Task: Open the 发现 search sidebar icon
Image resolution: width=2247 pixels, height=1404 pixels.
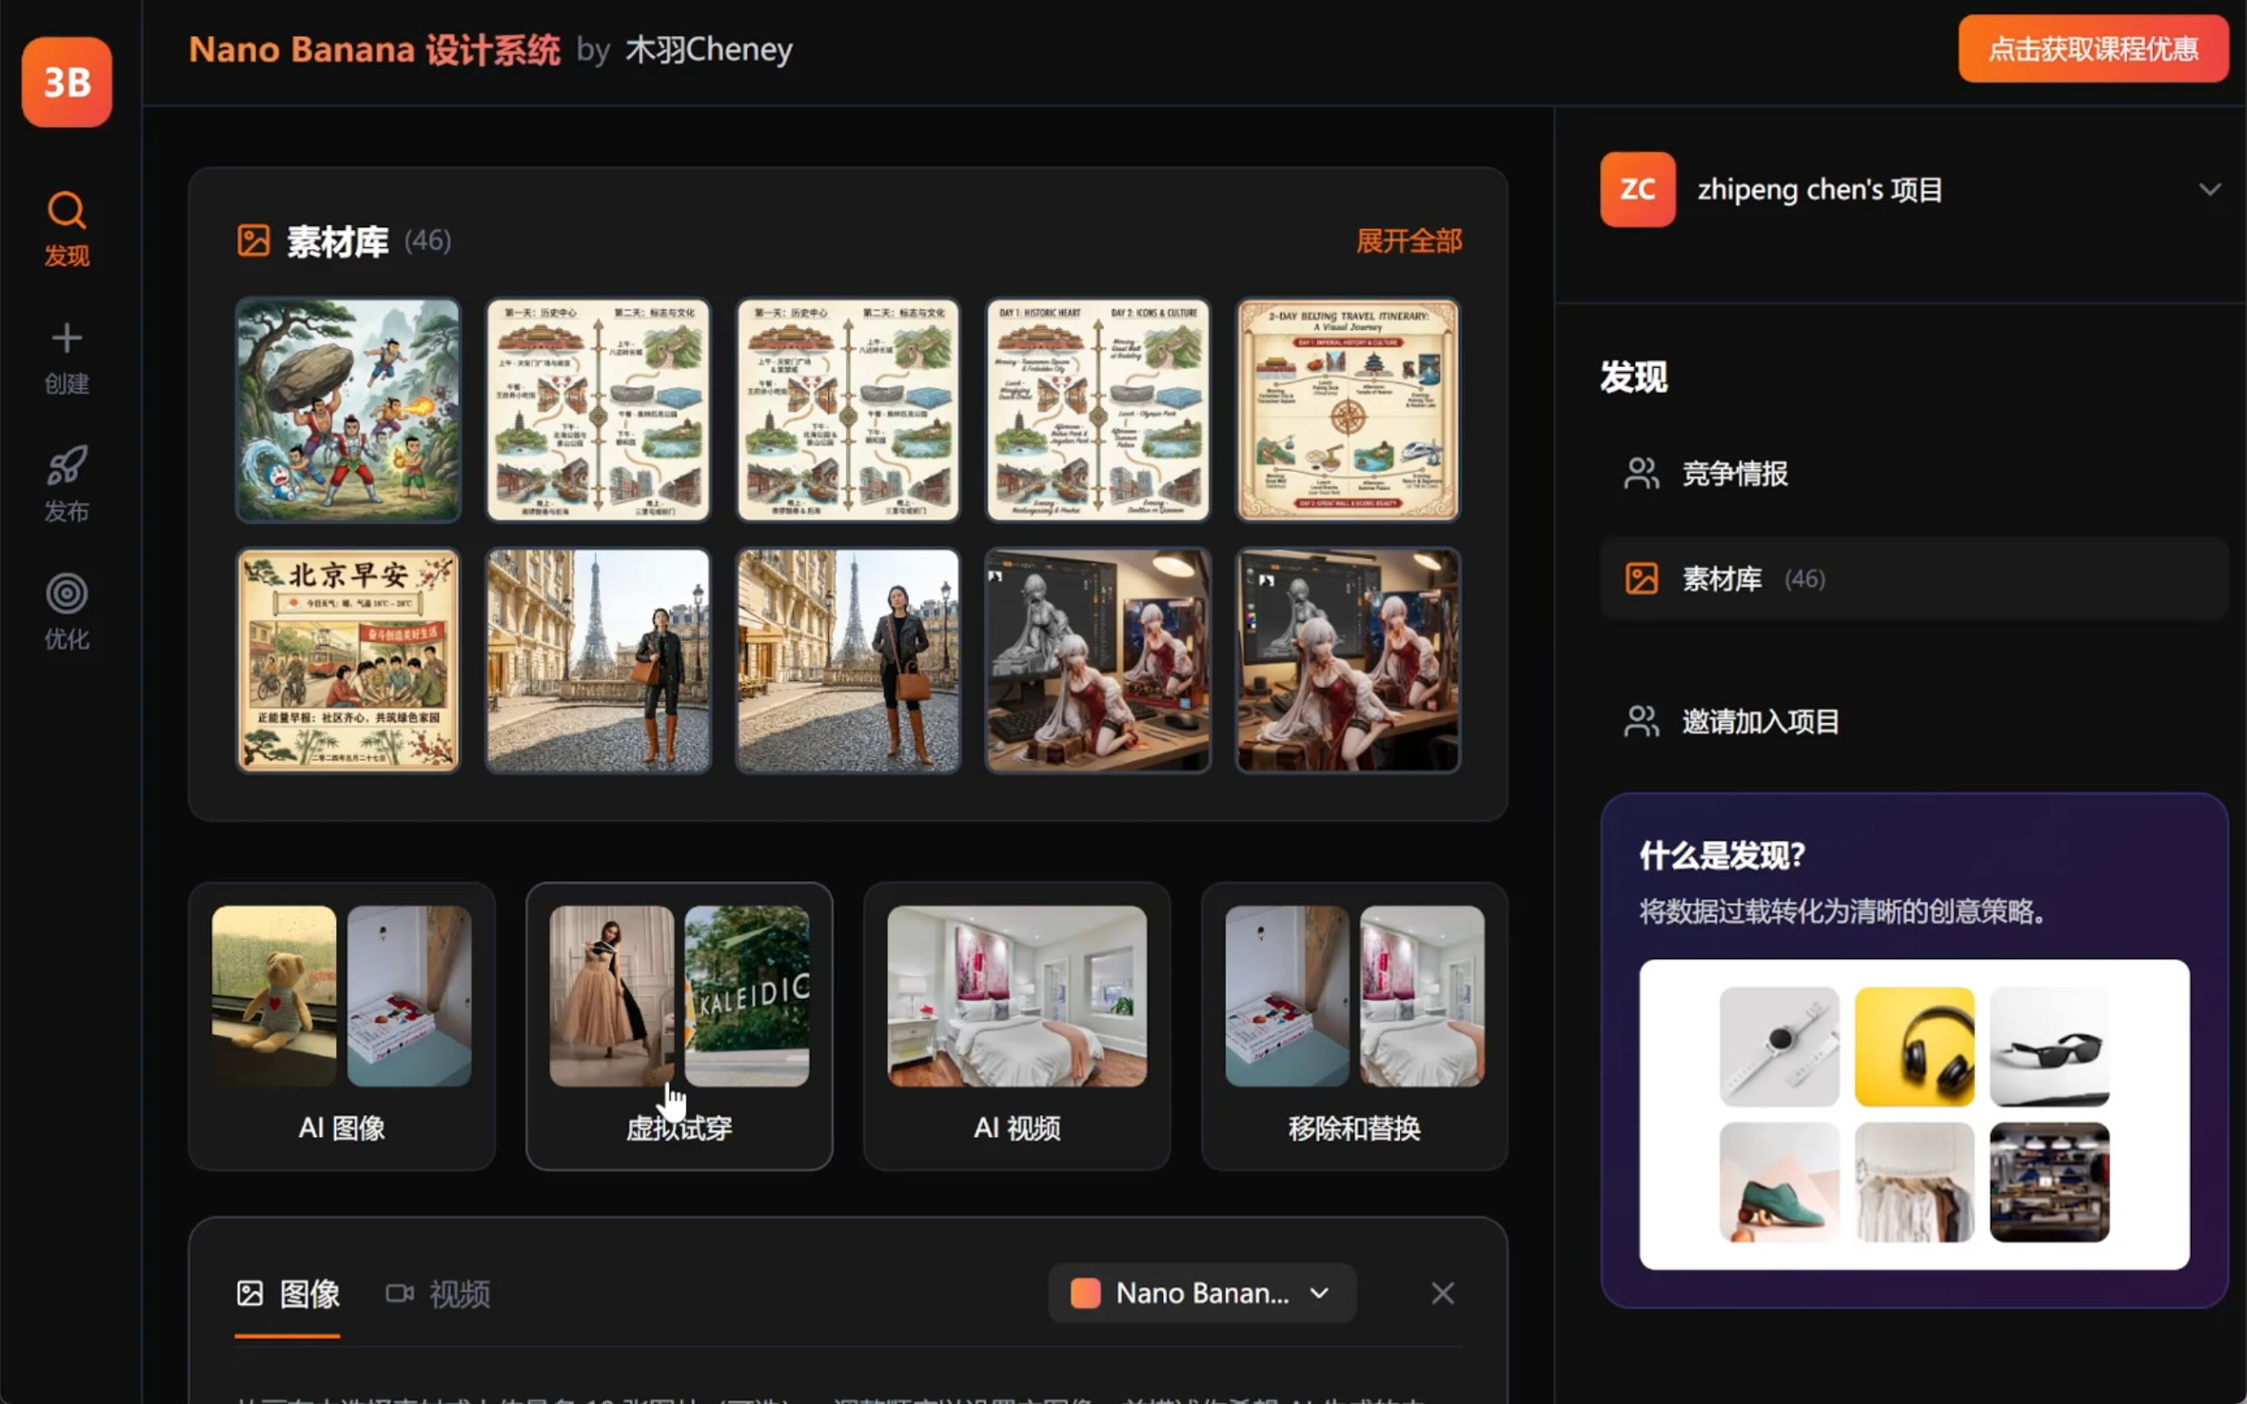Action: tap(67, 211)
